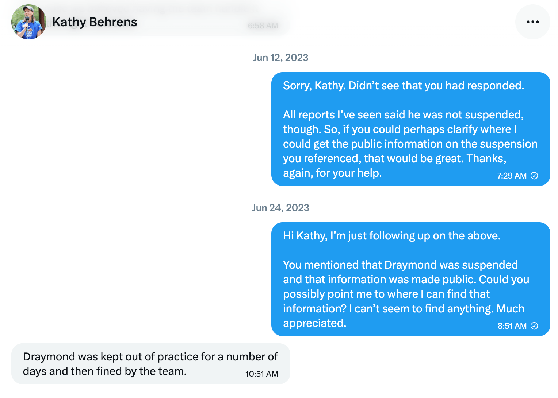
Task: Click the Jun 24, 2023 date separator
Action: (280, 208)
